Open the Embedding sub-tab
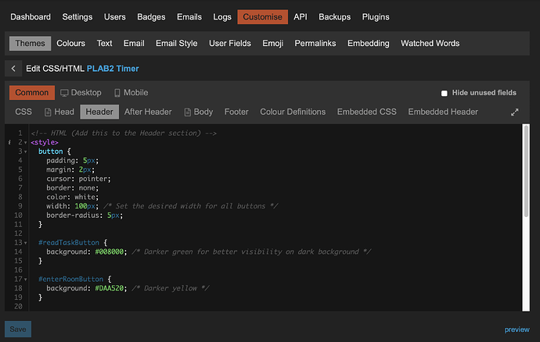The height and width of the screenshot is (342, 540). point(368,43)
